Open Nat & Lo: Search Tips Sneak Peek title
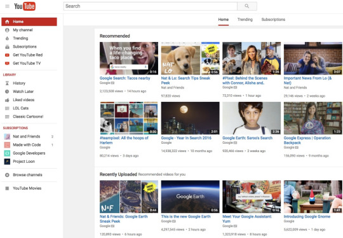The height and width of the screenshot is (238, 343). pos(185,80)
